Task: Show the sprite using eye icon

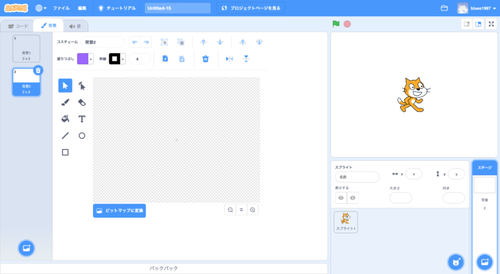Action: (x=341, y=198)
